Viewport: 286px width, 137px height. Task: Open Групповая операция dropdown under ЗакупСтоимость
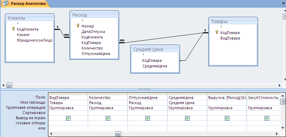pos(264,108)
